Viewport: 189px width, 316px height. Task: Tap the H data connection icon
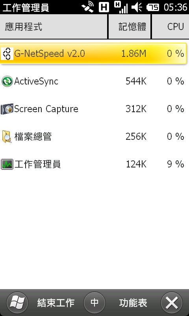coord(104,7)
